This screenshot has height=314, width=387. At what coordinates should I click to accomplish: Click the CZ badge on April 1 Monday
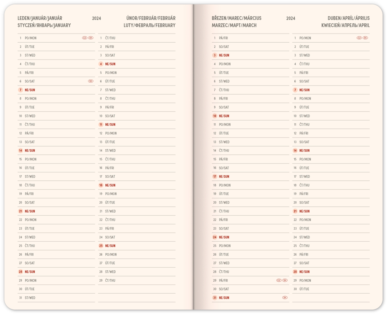359,38
